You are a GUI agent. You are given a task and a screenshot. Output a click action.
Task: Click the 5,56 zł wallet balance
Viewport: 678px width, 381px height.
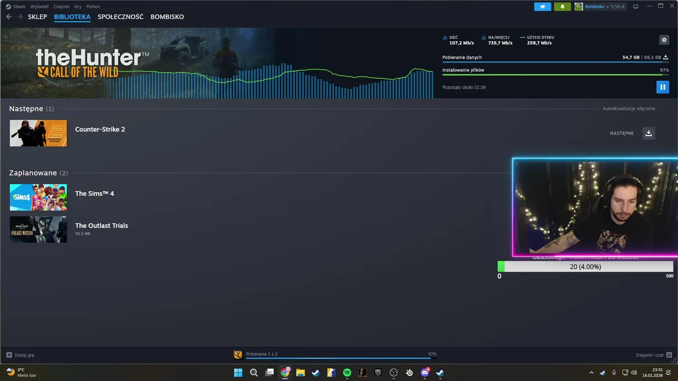(618, 6)
